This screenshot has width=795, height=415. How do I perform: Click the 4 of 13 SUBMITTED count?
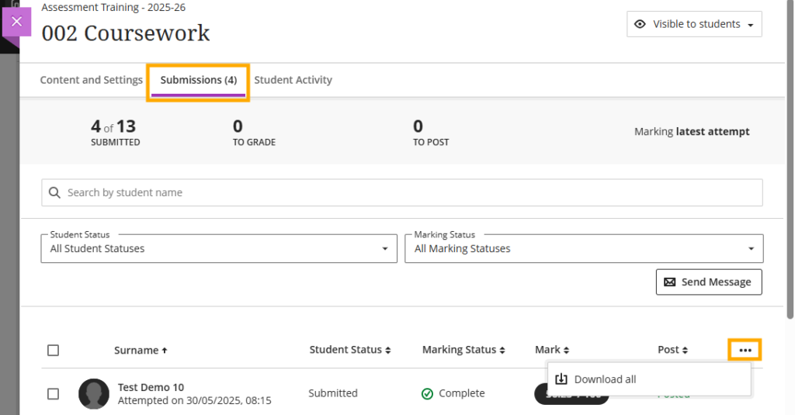click(115, 132)
